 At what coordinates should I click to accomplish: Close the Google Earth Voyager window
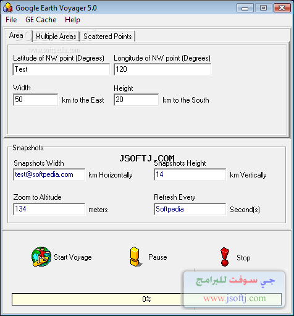point(282,8)
